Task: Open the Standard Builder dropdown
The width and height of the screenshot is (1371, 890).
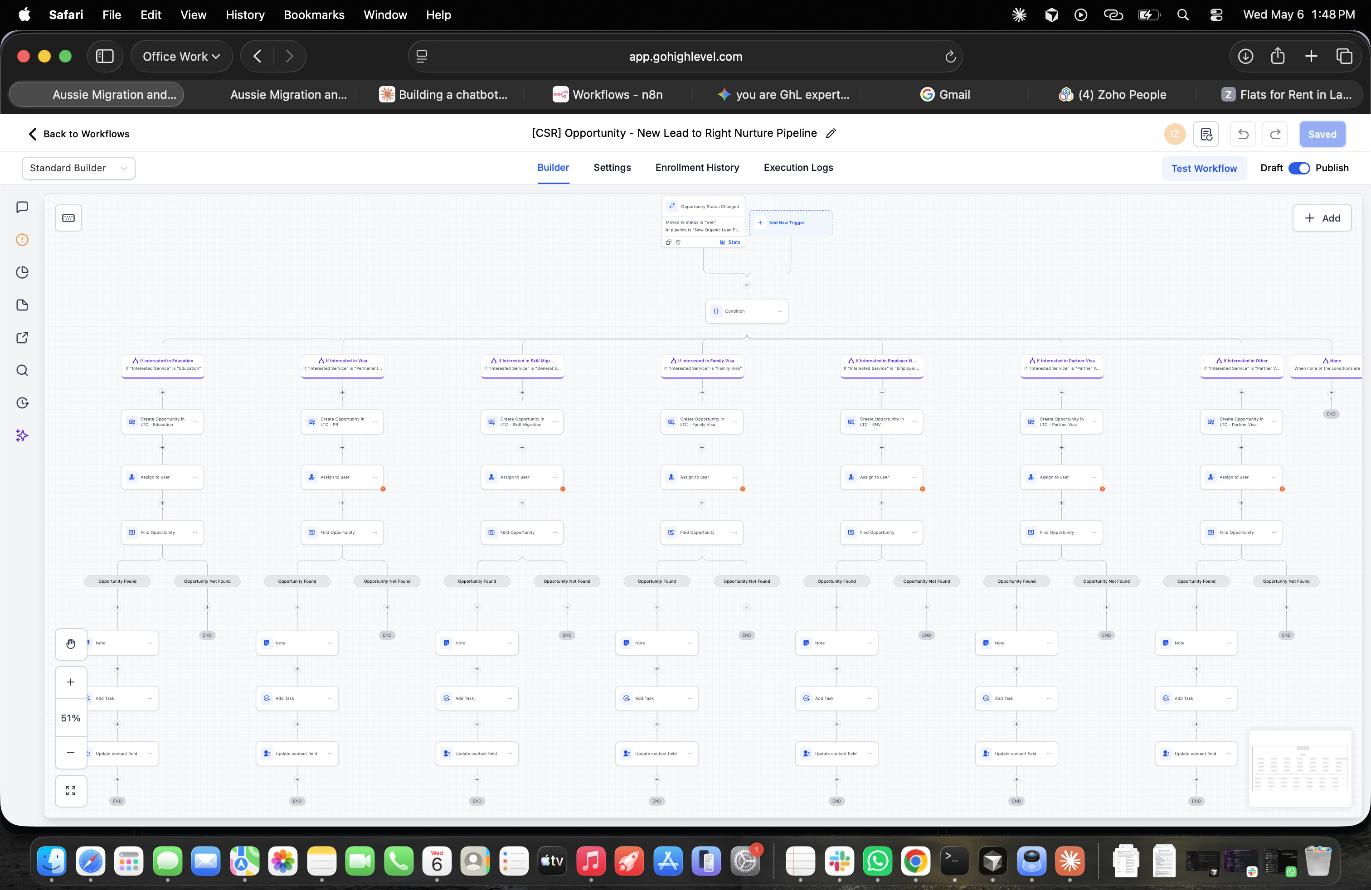Action: pyautogui.click(x=78, y=168)
